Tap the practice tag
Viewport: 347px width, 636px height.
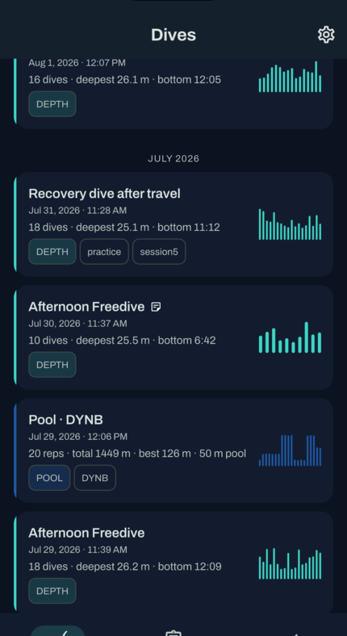click(104, 252)
